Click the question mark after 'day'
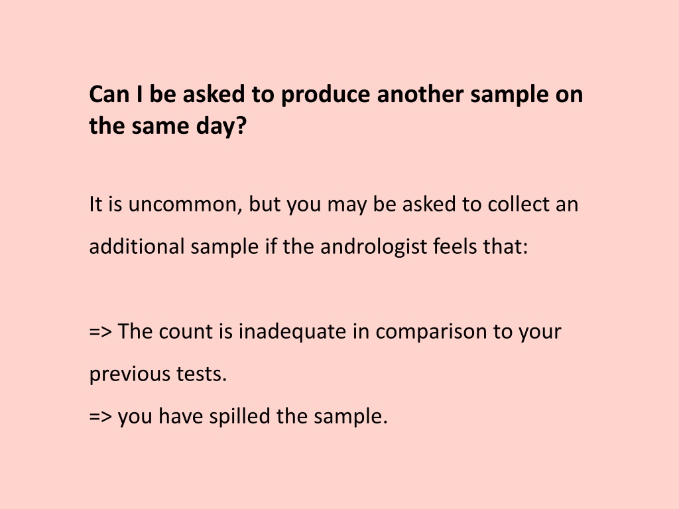 (241, 125)
